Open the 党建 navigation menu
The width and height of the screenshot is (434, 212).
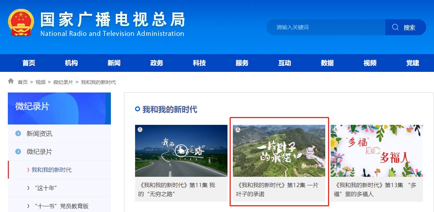coord(412,63)
